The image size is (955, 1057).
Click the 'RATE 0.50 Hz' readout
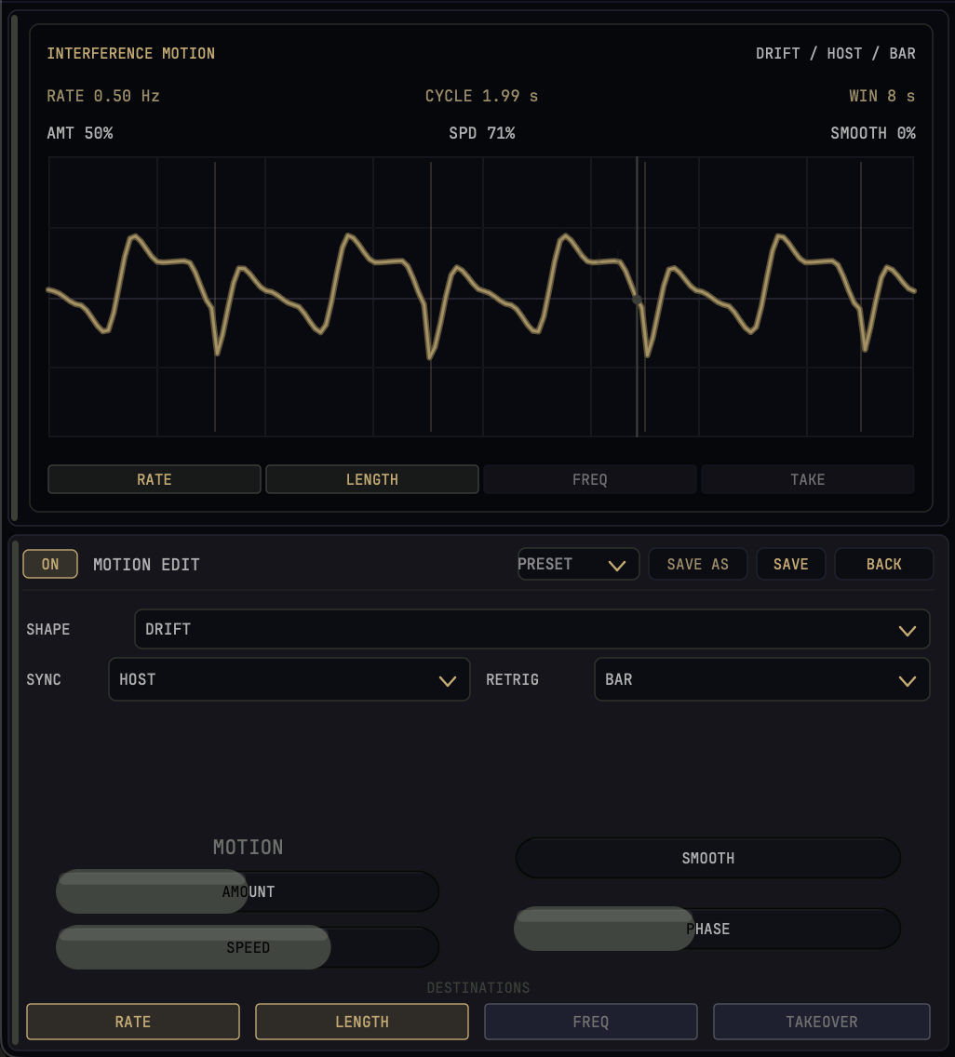(103, 96)
